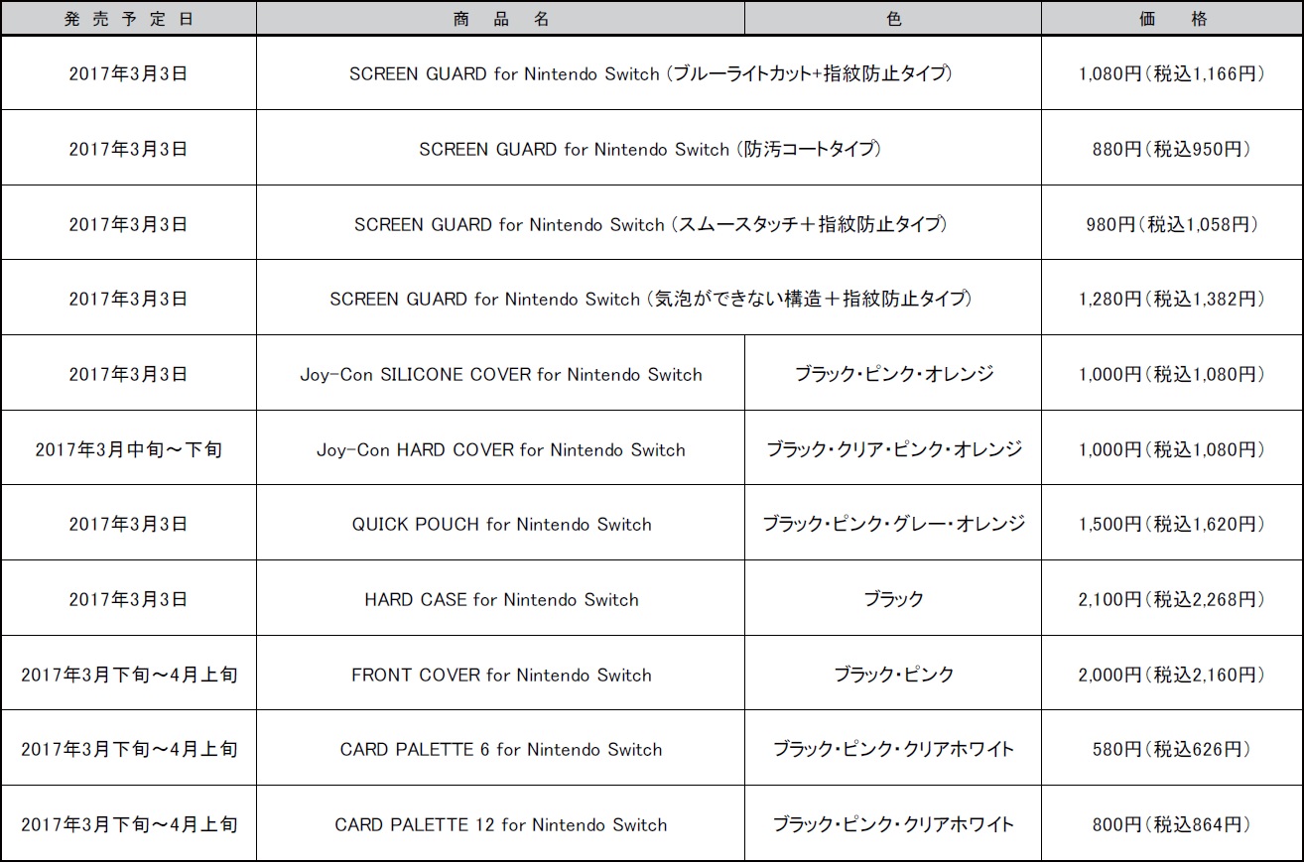Click the price 880円(税込950円)
1304x863 pixels.
1172,149
